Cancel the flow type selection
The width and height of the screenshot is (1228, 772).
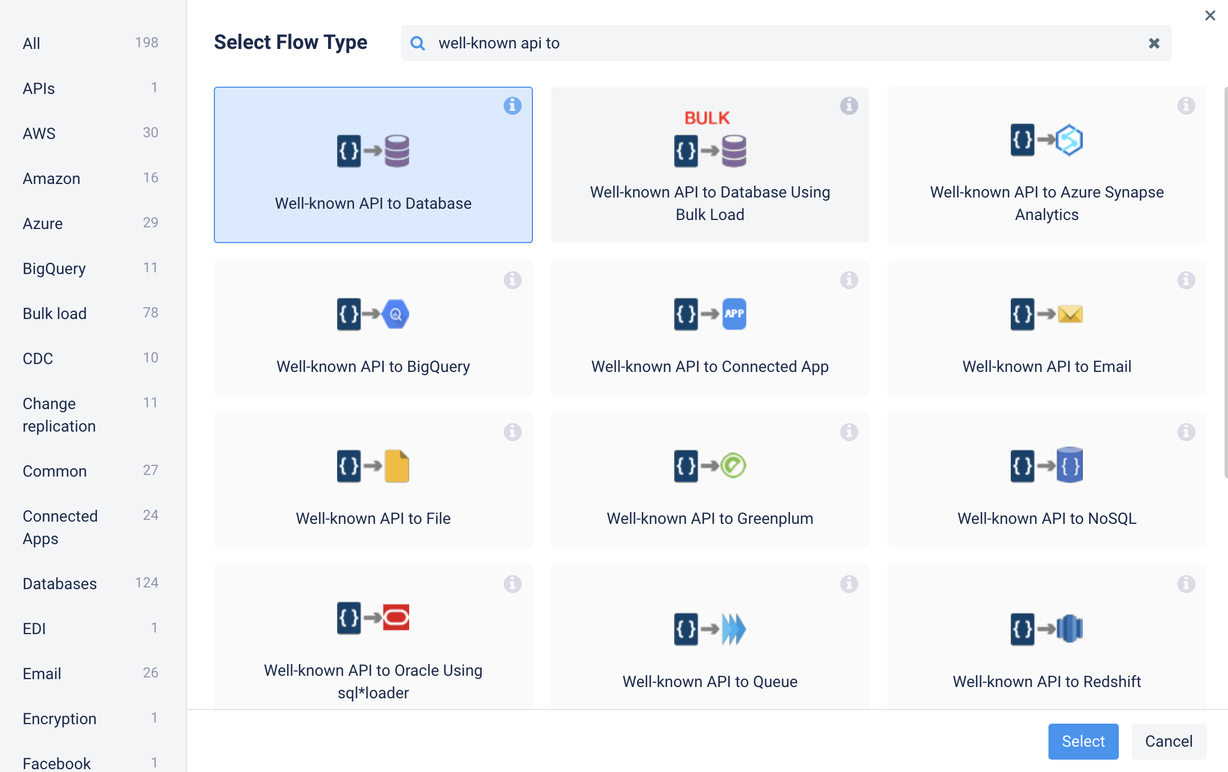point(1168,741)
